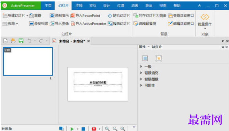Viewport: 229px width, 131px height.
Task: Open the 导出 tab
Action: (x=149, y=6)
